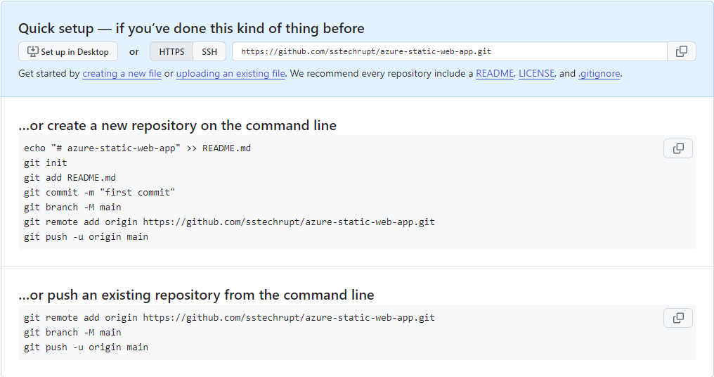Click the "git init" command line
This screenshot has width=714, height=377.
(46, 162)
